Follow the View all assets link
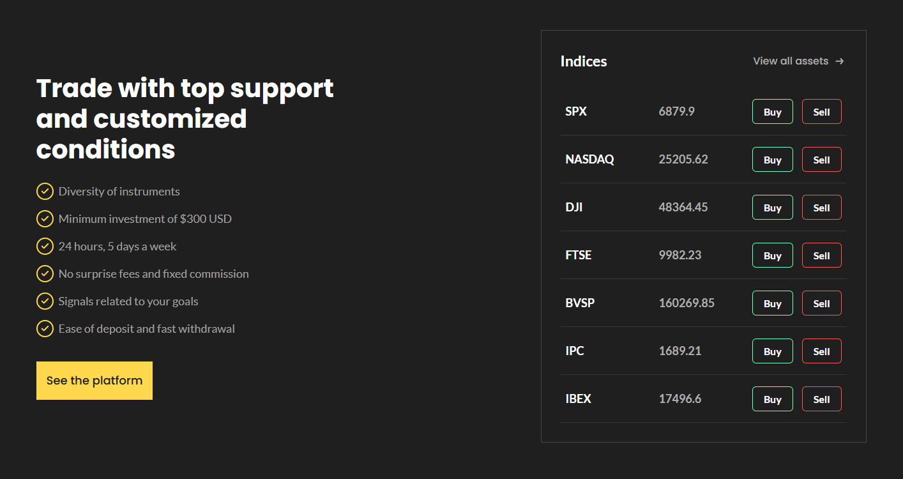 [791, 61]
